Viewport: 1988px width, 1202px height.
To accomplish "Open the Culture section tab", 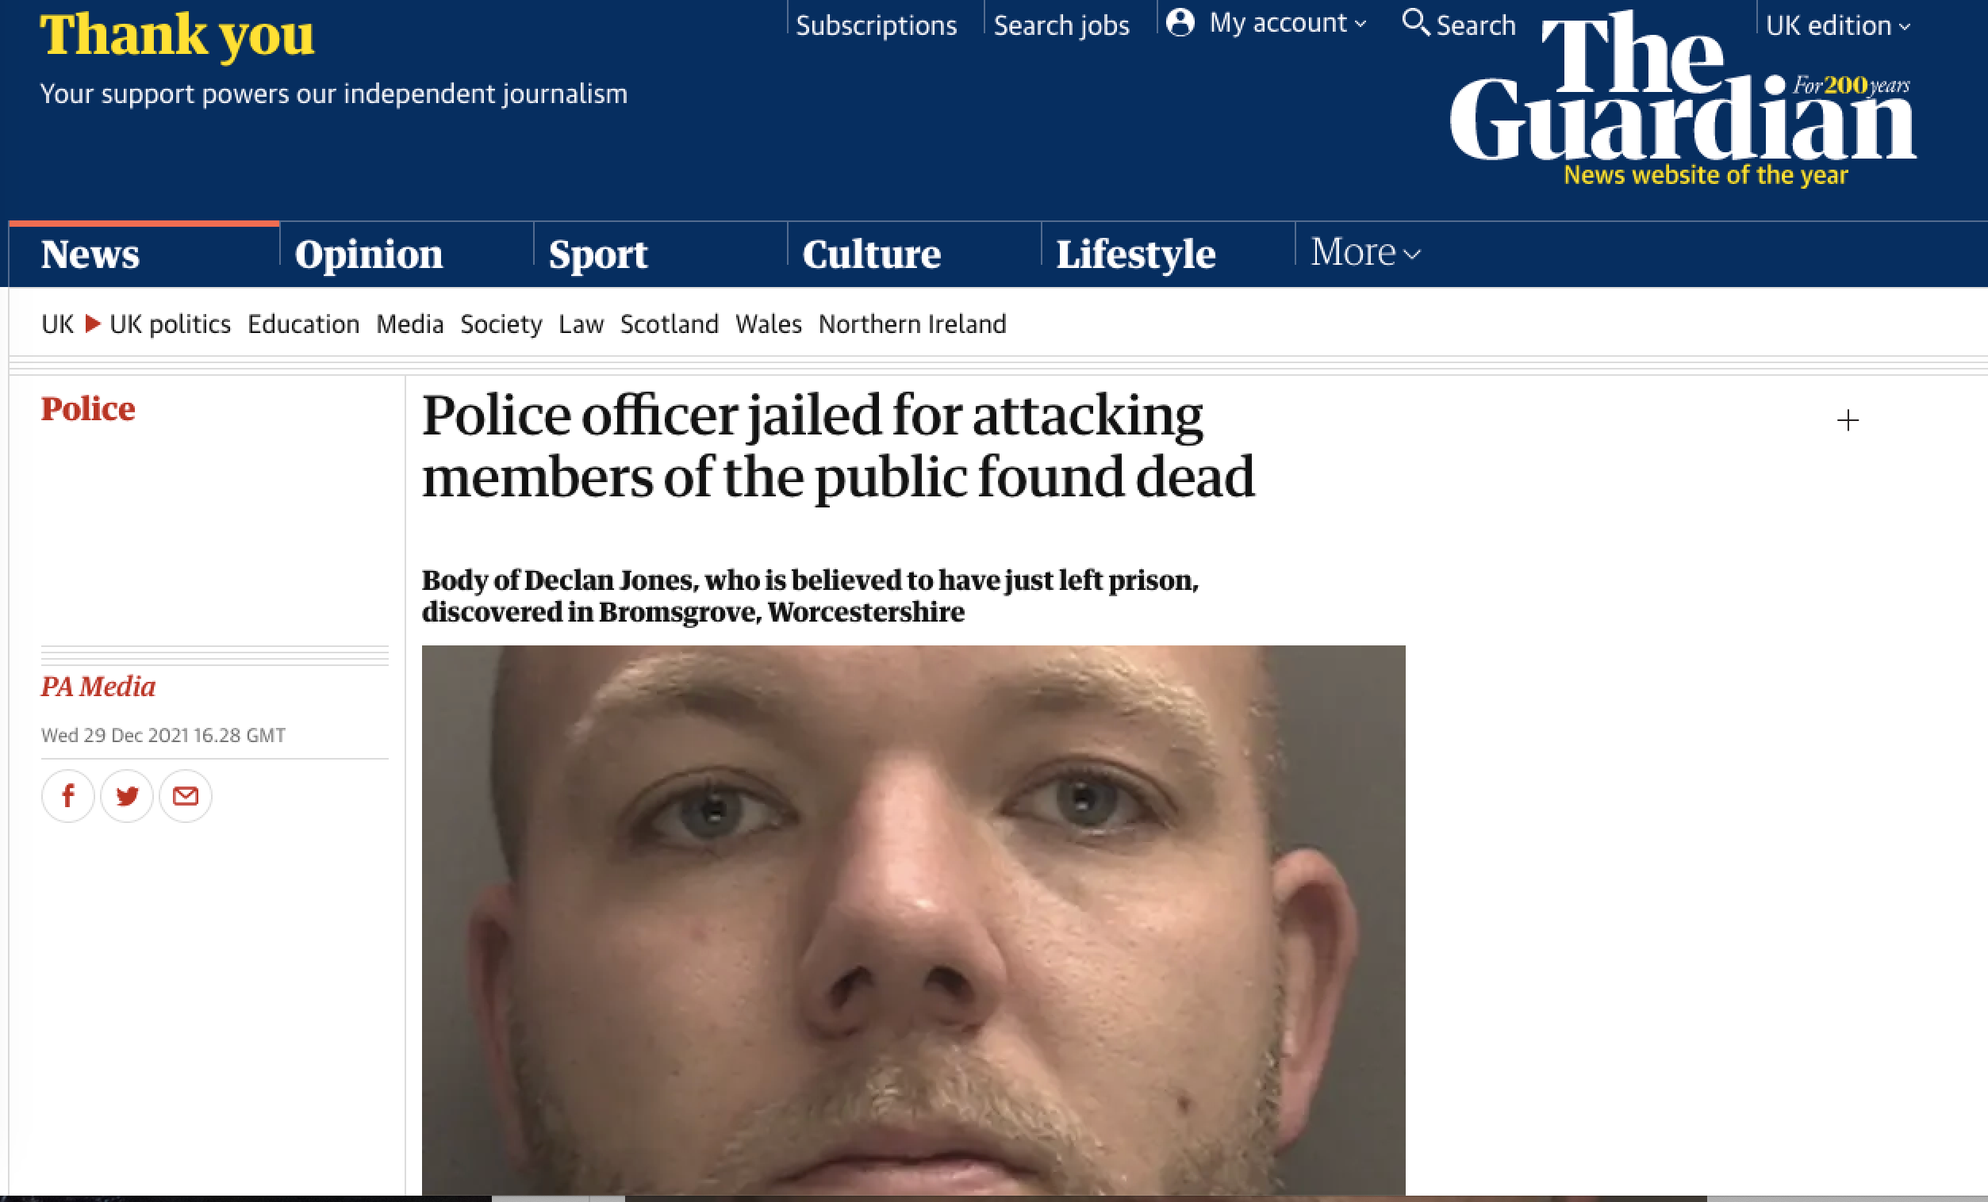I will pyautogui.click(x=871, y=254).
